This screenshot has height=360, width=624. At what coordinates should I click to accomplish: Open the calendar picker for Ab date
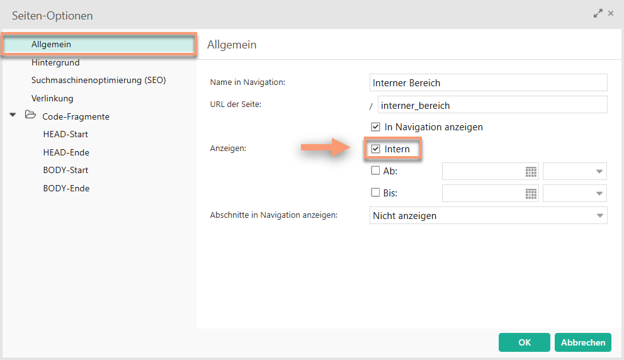coord(531,172)
